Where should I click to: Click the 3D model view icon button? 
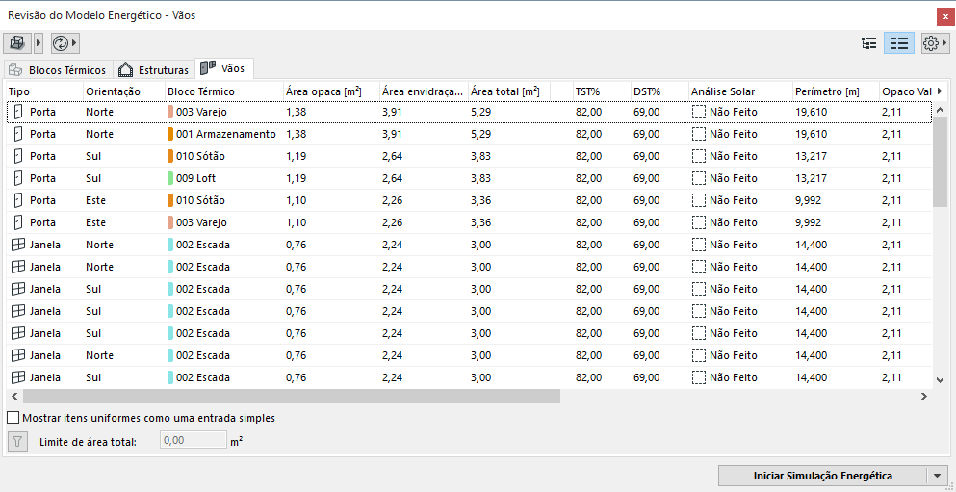tap(17, 43)
